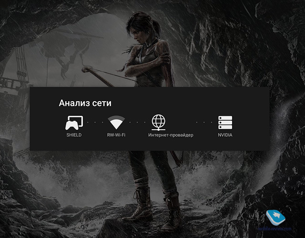305x238 pixels.
Task: Click the 'Интернет-провайдер' label
Action: coord(171,135)
